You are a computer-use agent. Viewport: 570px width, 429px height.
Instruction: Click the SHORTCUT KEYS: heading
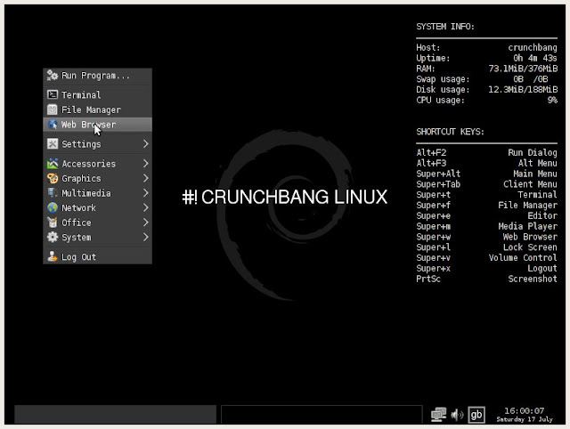[x=450, y=132]
